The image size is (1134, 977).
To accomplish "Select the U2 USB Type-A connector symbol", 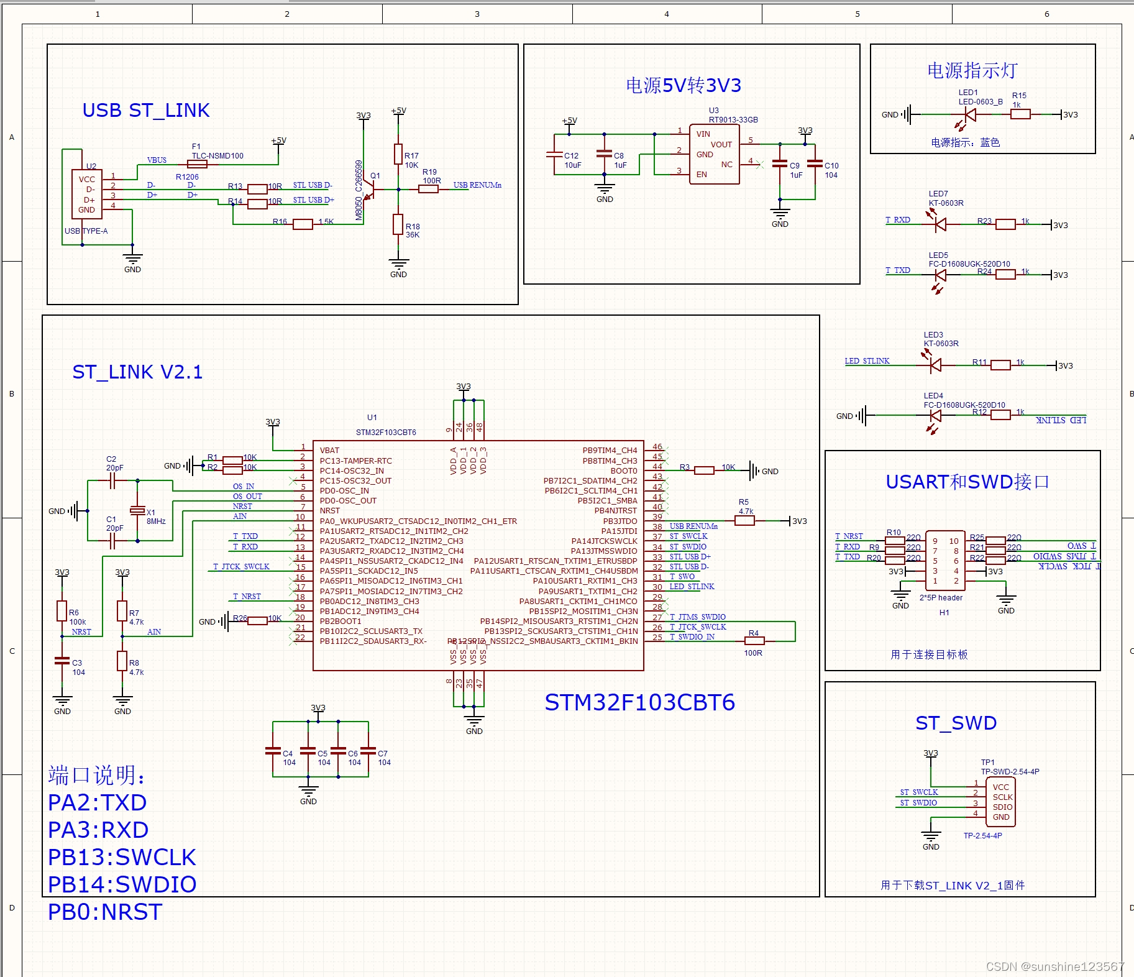I will (86, 194).
